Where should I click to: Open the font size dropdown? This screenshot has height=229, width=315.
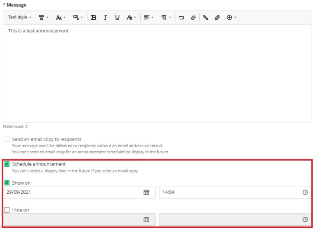60,18
